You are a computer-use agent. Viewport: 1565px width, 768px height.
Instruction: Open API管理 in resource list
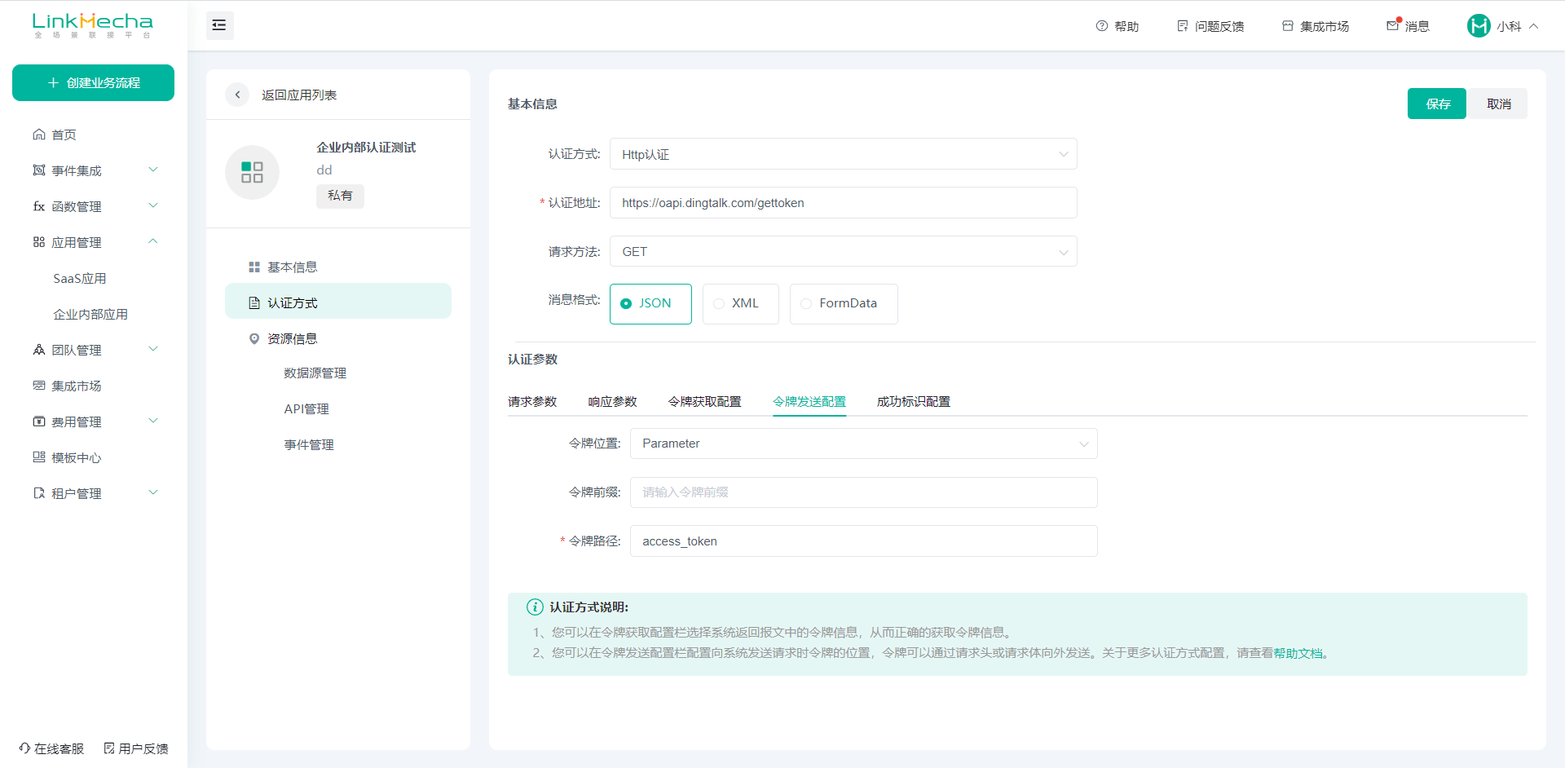[306, 409]
